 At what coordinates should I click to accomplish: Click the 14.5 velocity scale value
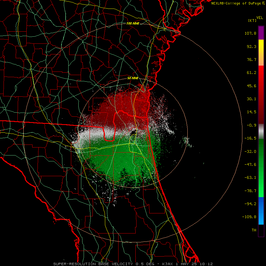tap(252, 112)
